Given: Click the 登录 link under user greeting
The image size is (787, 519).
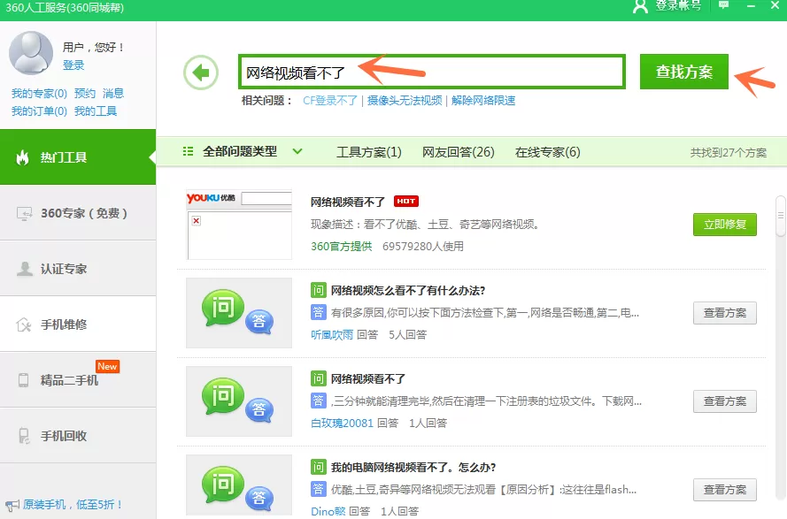Looking at the screenshot, I should pyautogui.click(x=73, y=65).
